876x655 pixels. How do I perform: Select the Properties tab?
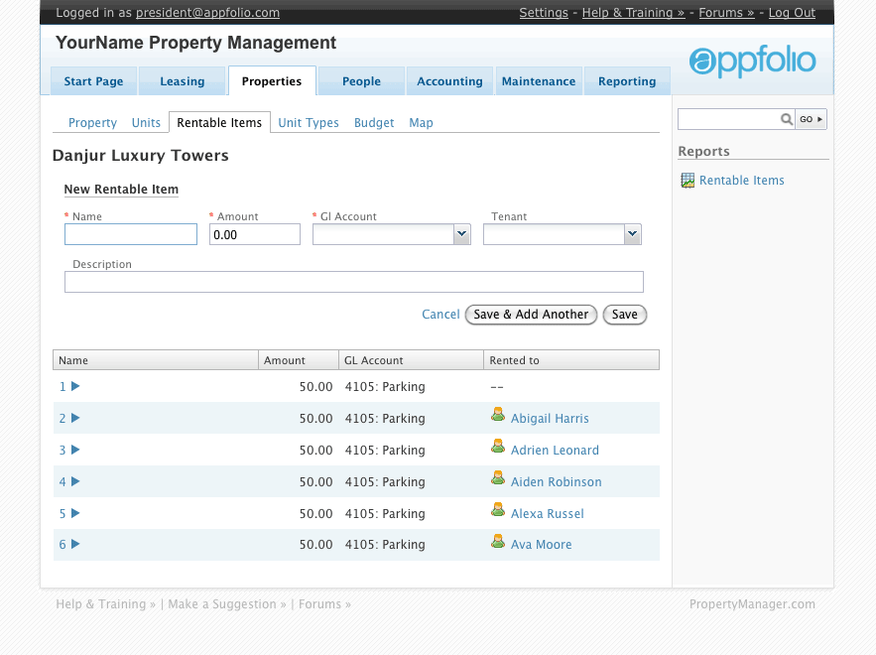coord(272,81)
